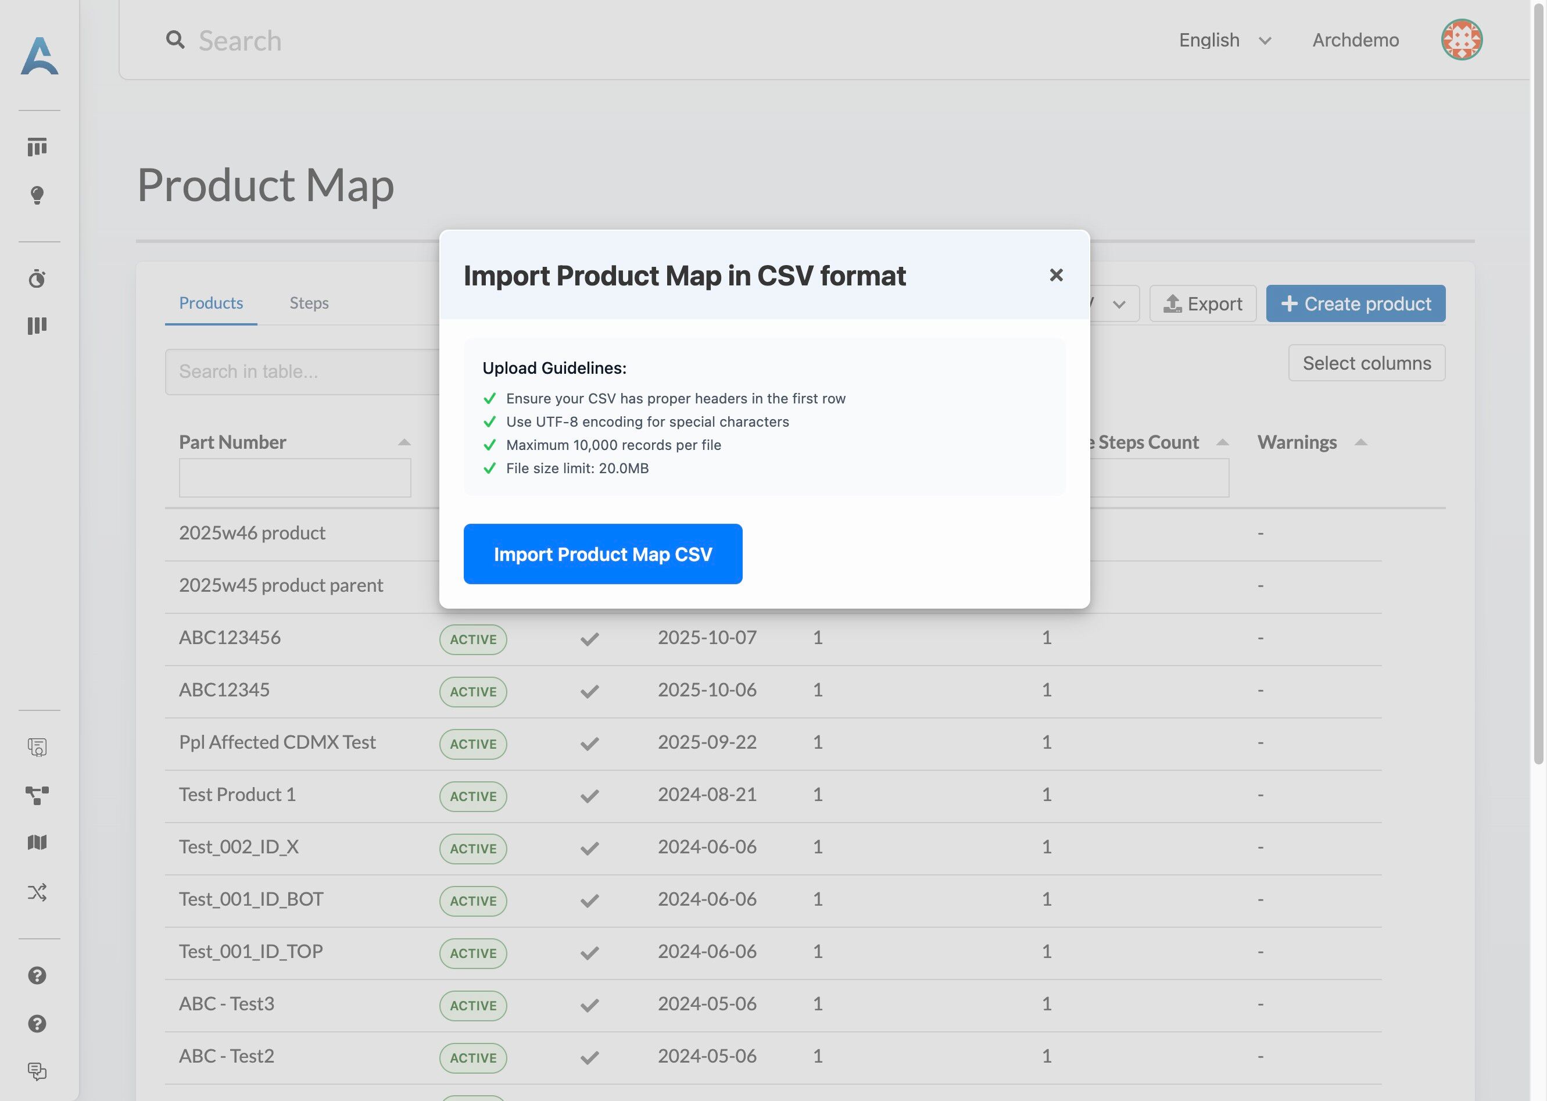Image resolution: width=1547 pixels, height=1101 pixels.
Task: Click the page vertical scrollbar
Action: tap(1539, 383)
